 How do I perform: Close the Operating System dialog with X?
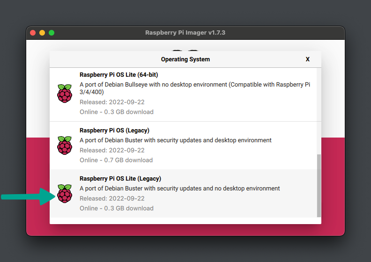coord(308,59)
